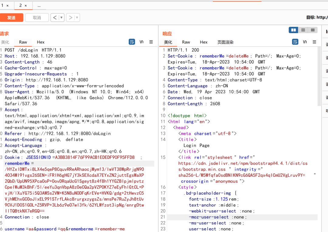Click the 目标 target label
The image size is (328, 232).
point(311,18)
